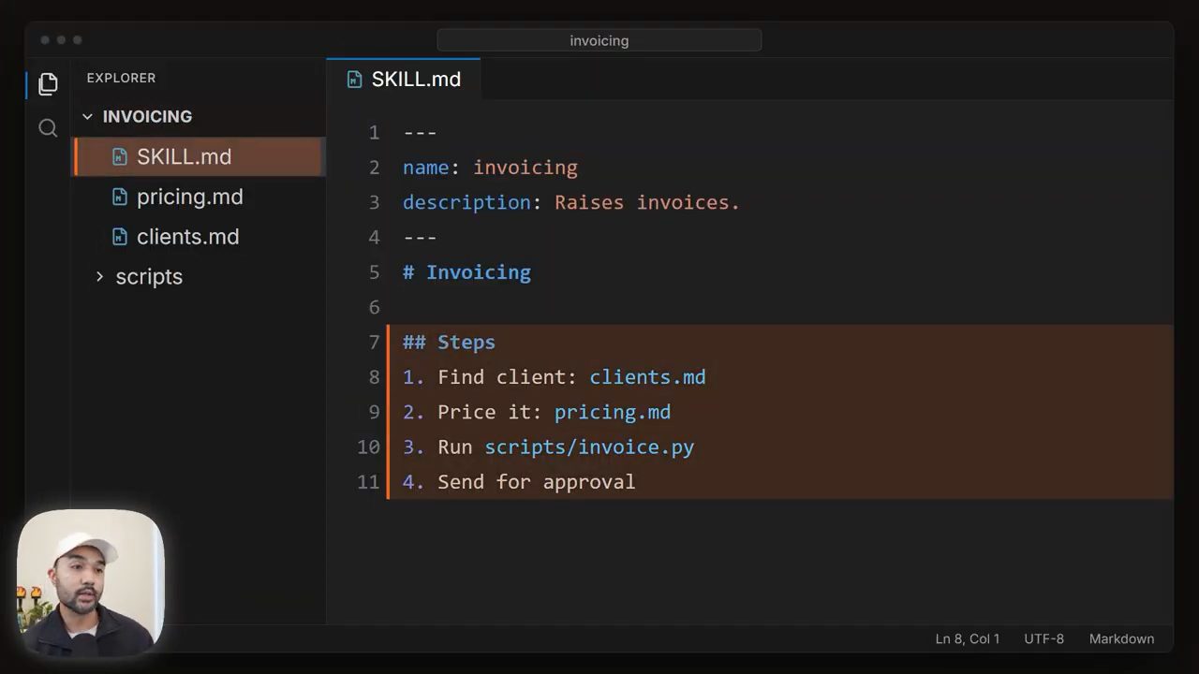
Task: Follow the scripts/invoice.py link on line 10
Action: (x=589, y=447)
